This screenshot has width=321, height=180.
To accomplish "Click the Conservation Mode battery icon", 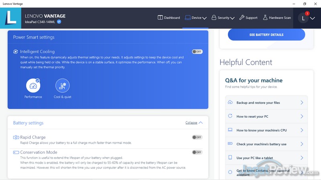I will pos(16,152).
